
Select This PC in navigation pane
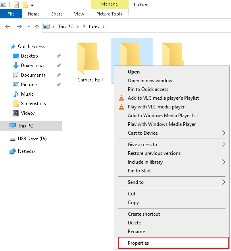(x=31, y=126)
